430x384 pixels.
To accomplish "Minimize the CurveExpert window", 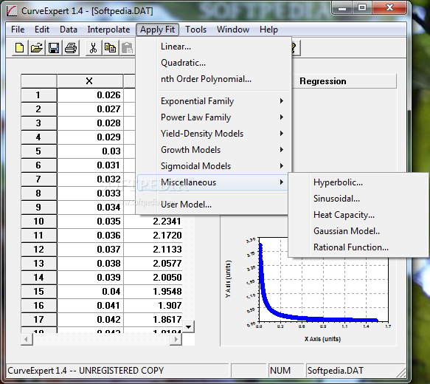I will coord(342,7).
